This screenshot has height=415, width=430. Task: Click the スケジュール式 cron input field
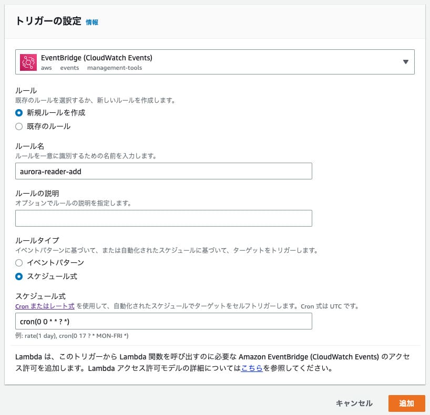(164, 321)
